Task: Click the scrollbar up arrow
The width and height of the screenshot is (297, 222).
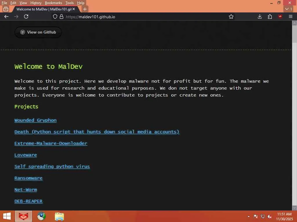Action: tap(294, 23)
